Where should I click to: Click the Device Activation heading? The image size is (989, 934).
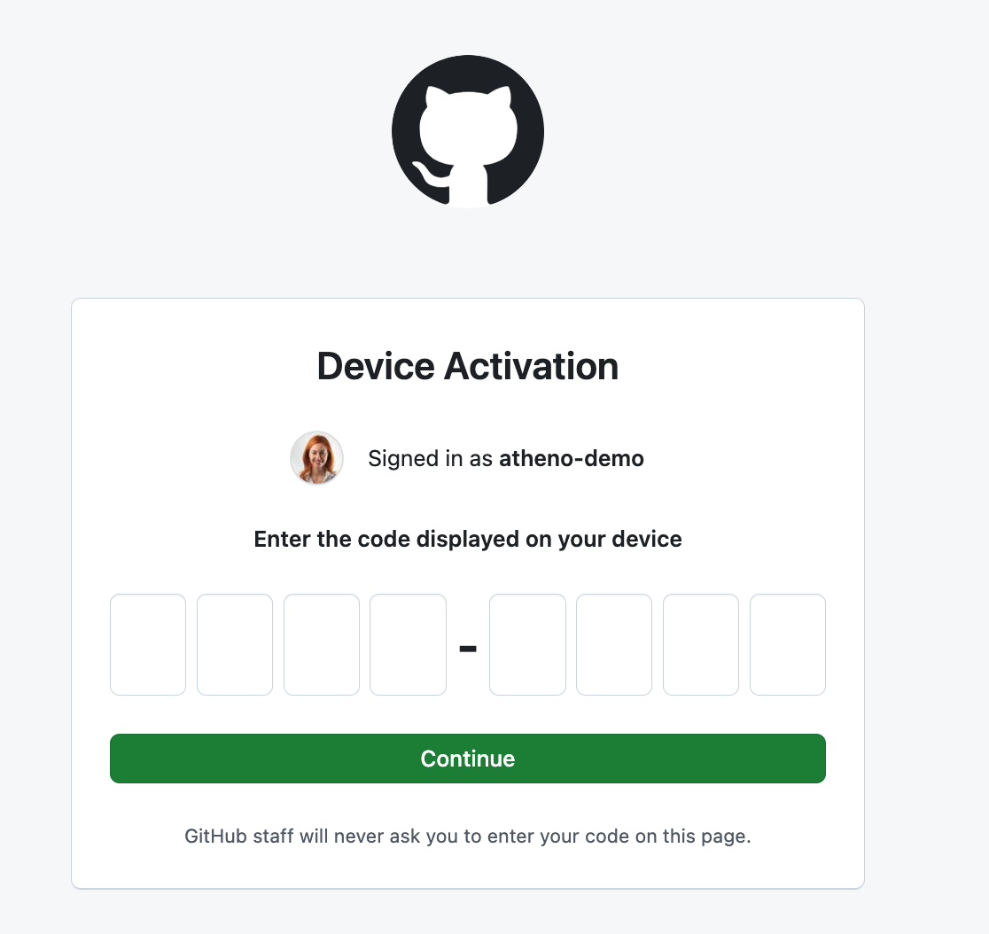coord(468,366)
